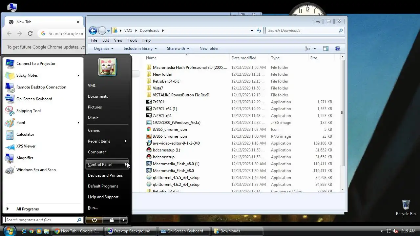This screenshot has width=420, height=236.
Task: Open the change view dropdown arrow
Action: pos(315,49)
